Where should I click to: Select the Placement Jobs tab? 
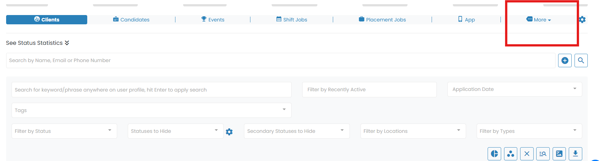382,20
